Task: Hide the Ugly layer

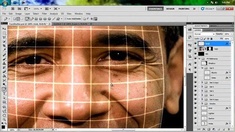Action: [195, 49]
